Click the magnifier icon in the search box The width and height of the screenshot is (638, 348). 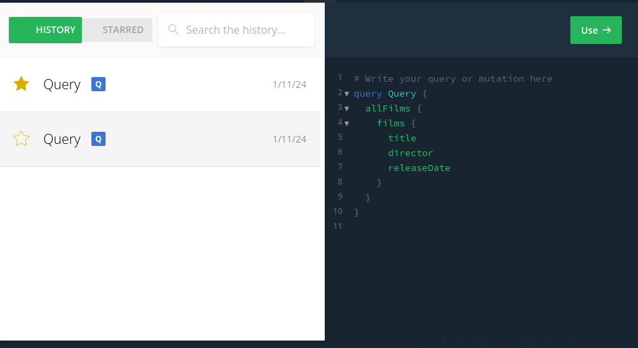pos(173,30)
